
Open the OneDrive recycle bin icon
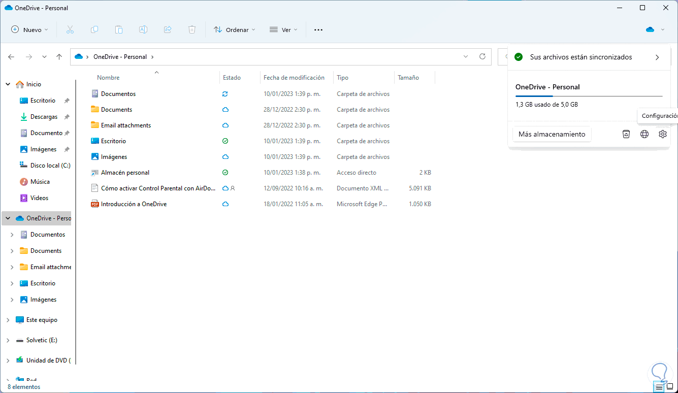(626, 134)
